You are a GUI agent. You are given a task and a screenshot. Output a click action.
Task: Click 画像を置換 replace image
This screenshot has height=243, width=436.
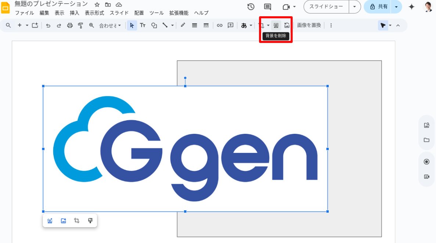pos(309,25)
